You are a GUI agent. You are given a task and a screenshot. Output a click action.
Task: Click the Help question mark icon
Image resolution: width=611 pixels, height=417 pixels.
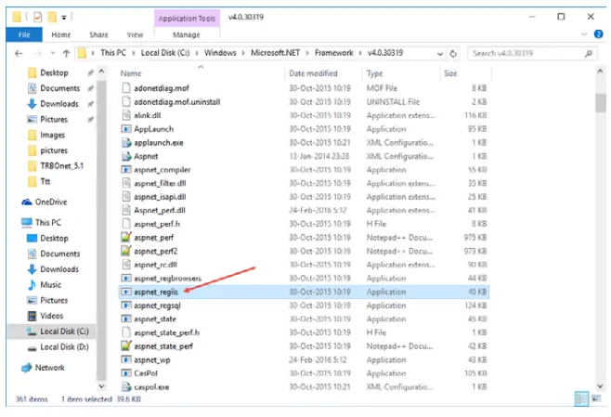coord(598,34)
